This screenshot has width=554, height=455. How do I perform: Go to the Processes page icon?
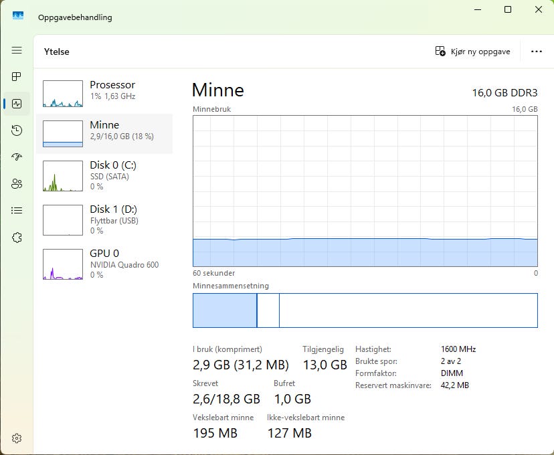[x=17, y=77]
